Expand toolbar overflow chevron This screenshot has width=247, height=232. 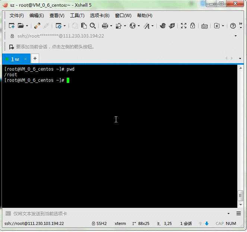(241, 23)
